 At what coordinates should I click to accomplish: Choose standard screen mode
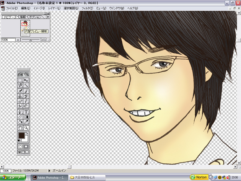pos(20,152)
